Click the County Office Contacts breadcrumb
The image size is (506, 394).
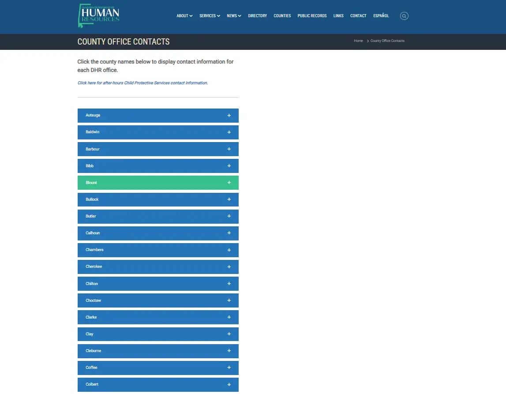[387, 41]
